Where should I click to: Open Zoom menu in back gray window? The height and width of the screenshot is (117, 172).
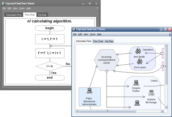pyautogui.click(x=22, y=8)
